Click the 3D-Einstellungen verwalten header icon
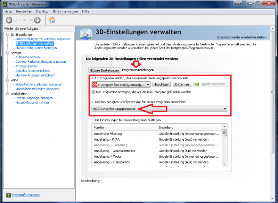Screen dimensions: 278x203 click(86, 33)
